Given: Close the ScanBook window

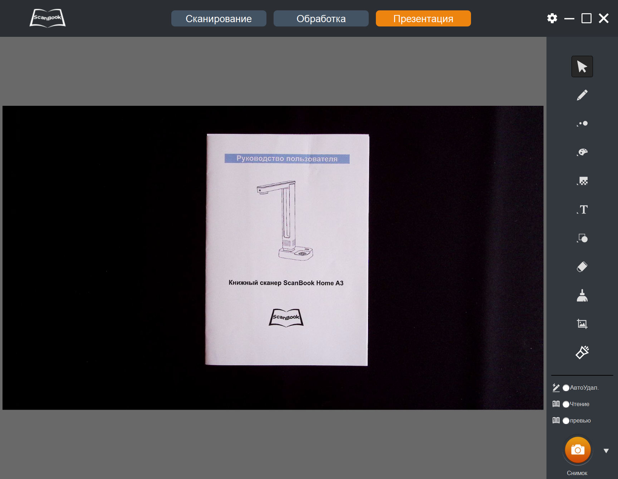Looking at the screenshot, I should (x=604, y=18).
